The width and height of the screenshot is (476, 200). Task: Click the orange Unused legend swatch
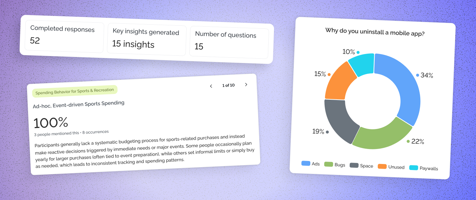[x=382, y=166]
